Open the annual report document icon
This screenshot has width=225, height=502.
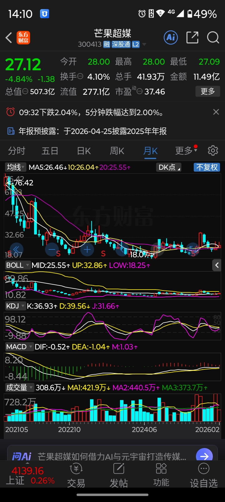click(11, 131)
